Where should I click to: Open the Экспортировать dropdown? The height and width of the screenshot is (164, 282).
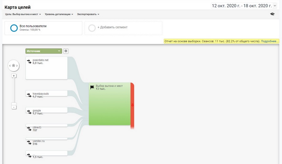[88, 14]
